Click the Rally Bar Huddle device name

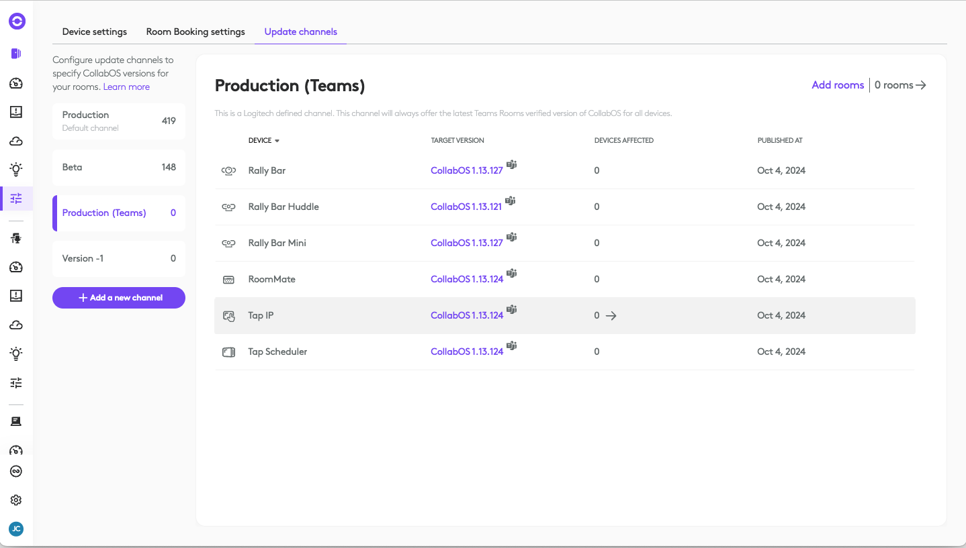[x=283, y=207]
